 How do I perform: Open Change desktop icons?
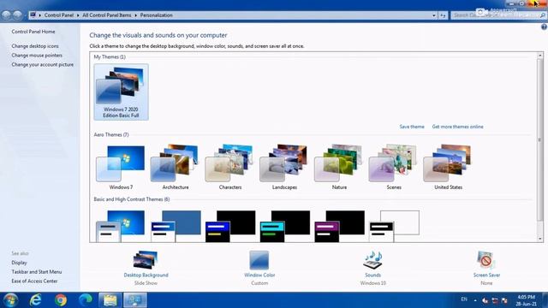(x=35, y=46)
